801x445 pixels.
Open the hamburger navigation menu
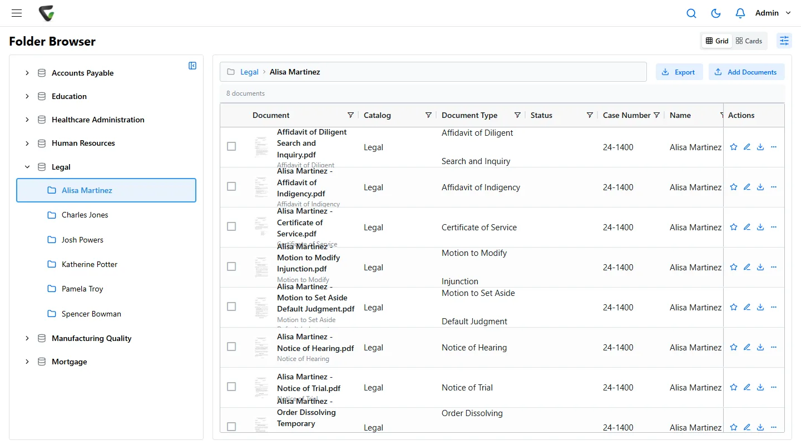click(17, 13)
